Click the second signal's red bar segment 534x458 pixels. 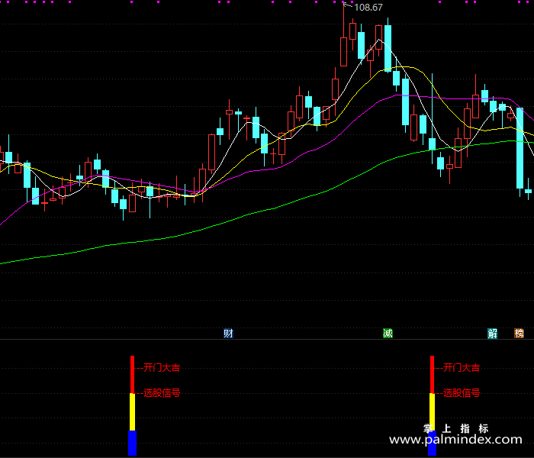click(x=433, y=375)
